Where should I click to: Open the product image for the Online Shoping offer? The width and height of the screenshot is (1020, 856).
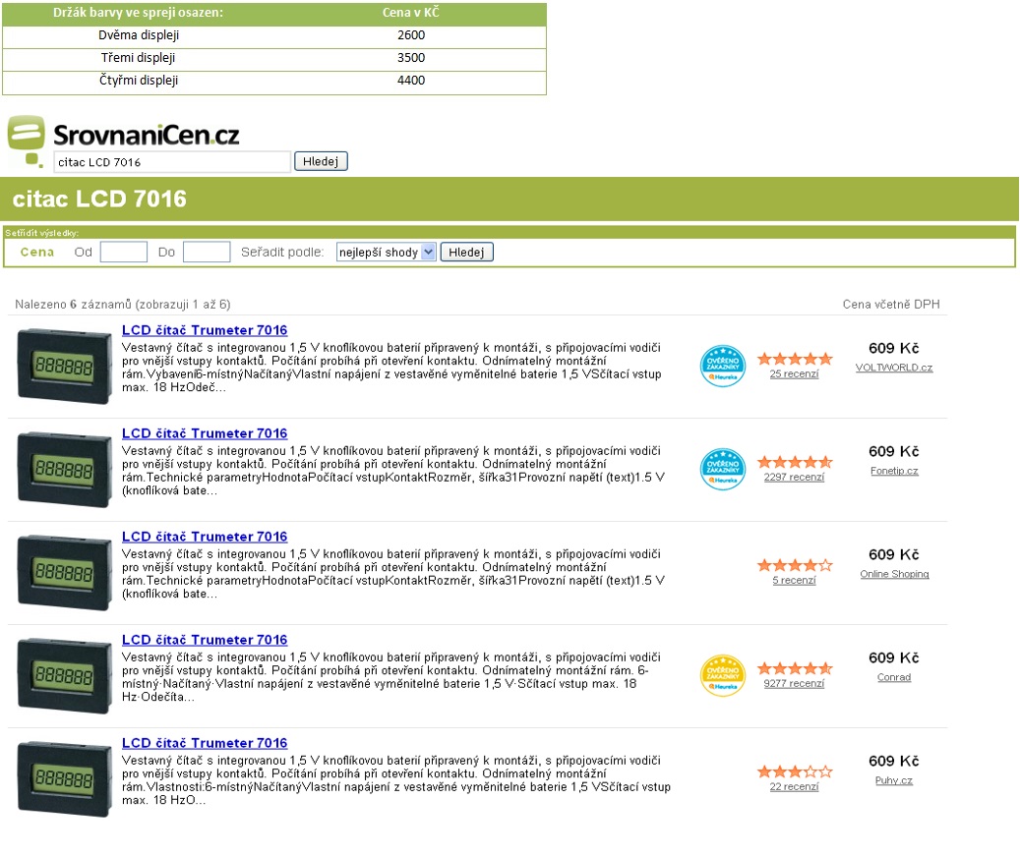pos(64,573)
